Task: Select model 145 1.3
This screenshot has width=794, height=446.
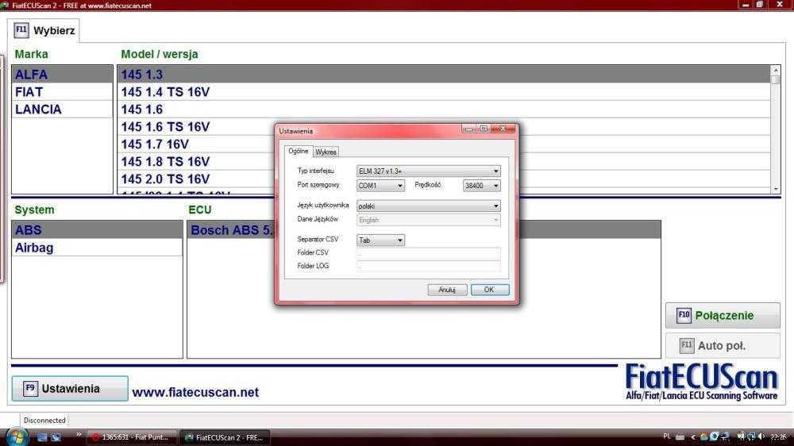Action: click(x=444, y=75)
